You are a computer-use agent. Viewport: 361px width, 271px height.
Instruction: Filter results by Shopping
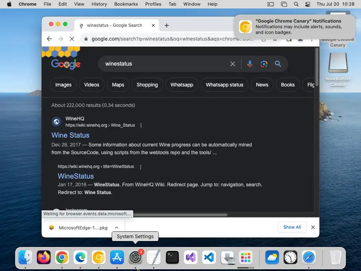(147, 85)
